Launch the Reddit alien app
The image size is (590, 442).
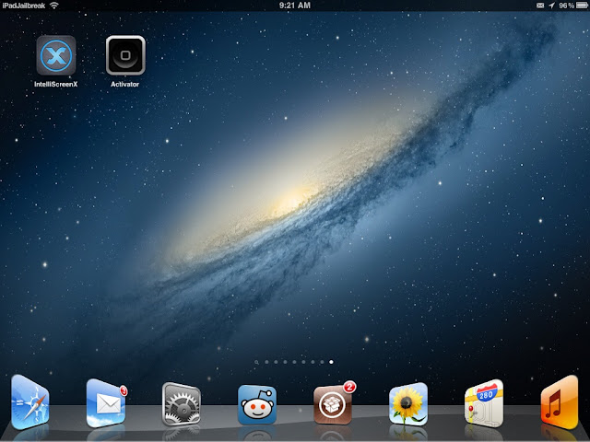[257, 405]
